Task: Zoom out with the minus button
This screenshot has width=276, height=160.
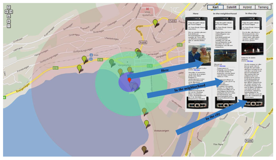Action: (9, 26)
